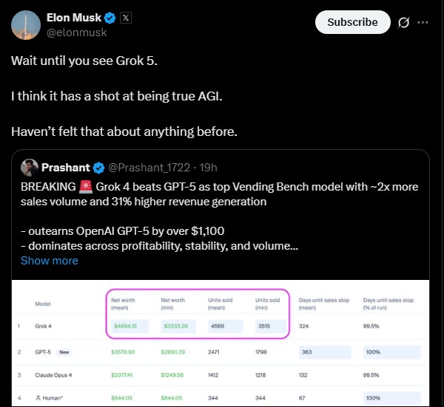This screenshot has width=444, height=407.
Task: Open the Grok slash-circle icon near Subscribe
Action: coord(403,22)
